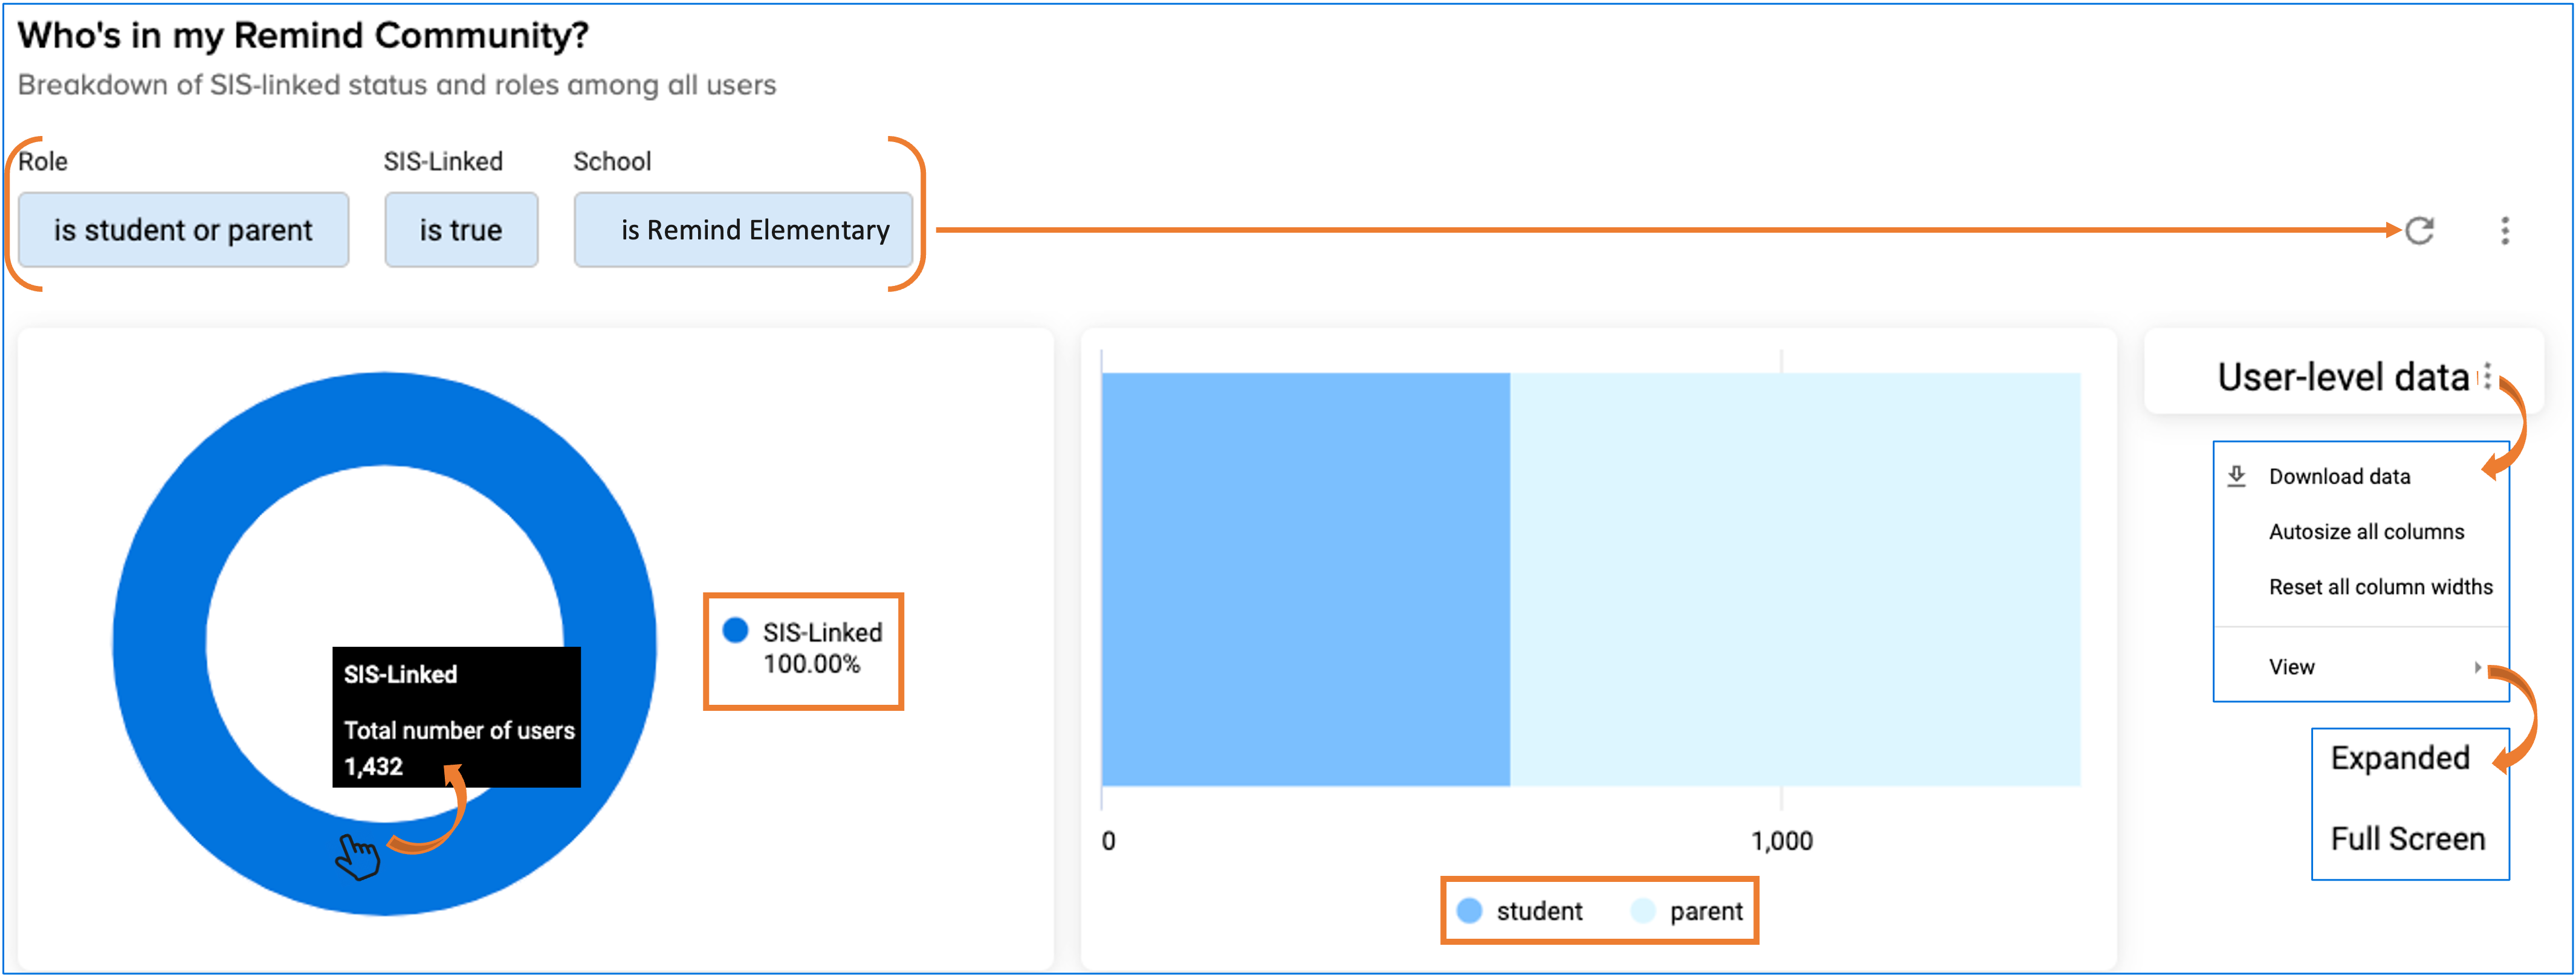The width and height of the screenshot is (2576, 975).
Task: Open the School filter 'is Remind Elementary'
Action: pos(743,230)
